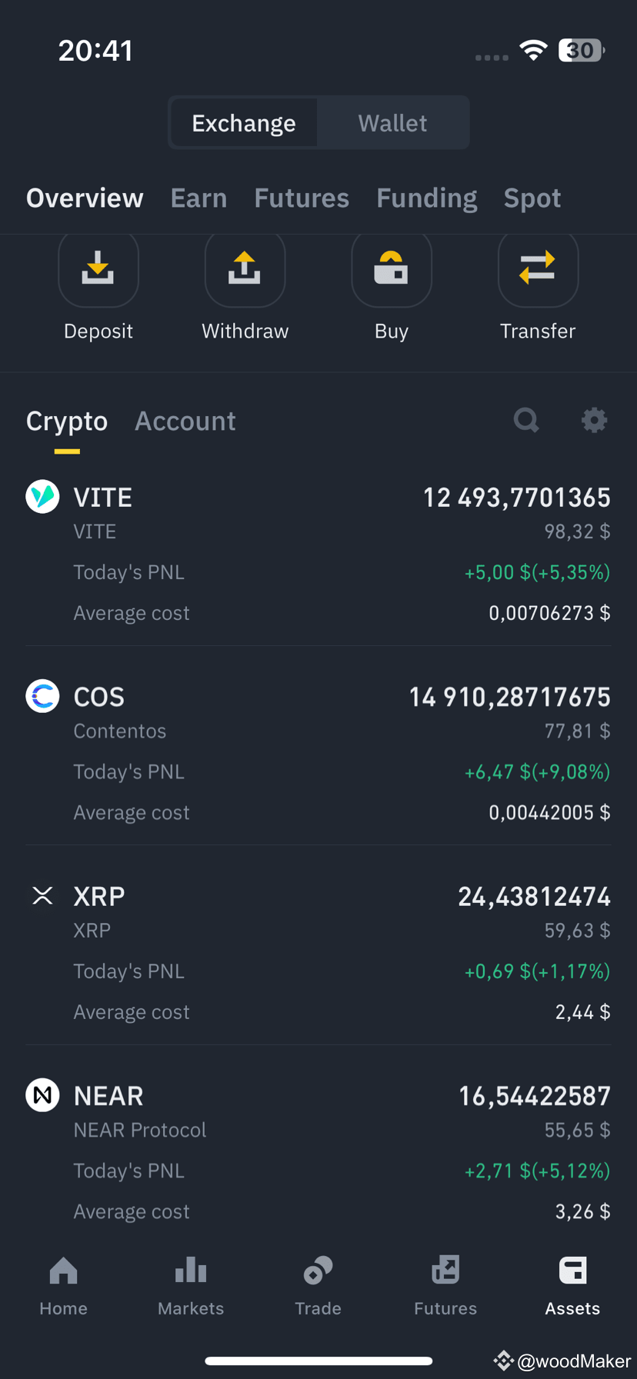Open crypto search magnifier icon
Screen dimensions: 637x1379
(x=526, y=420)
